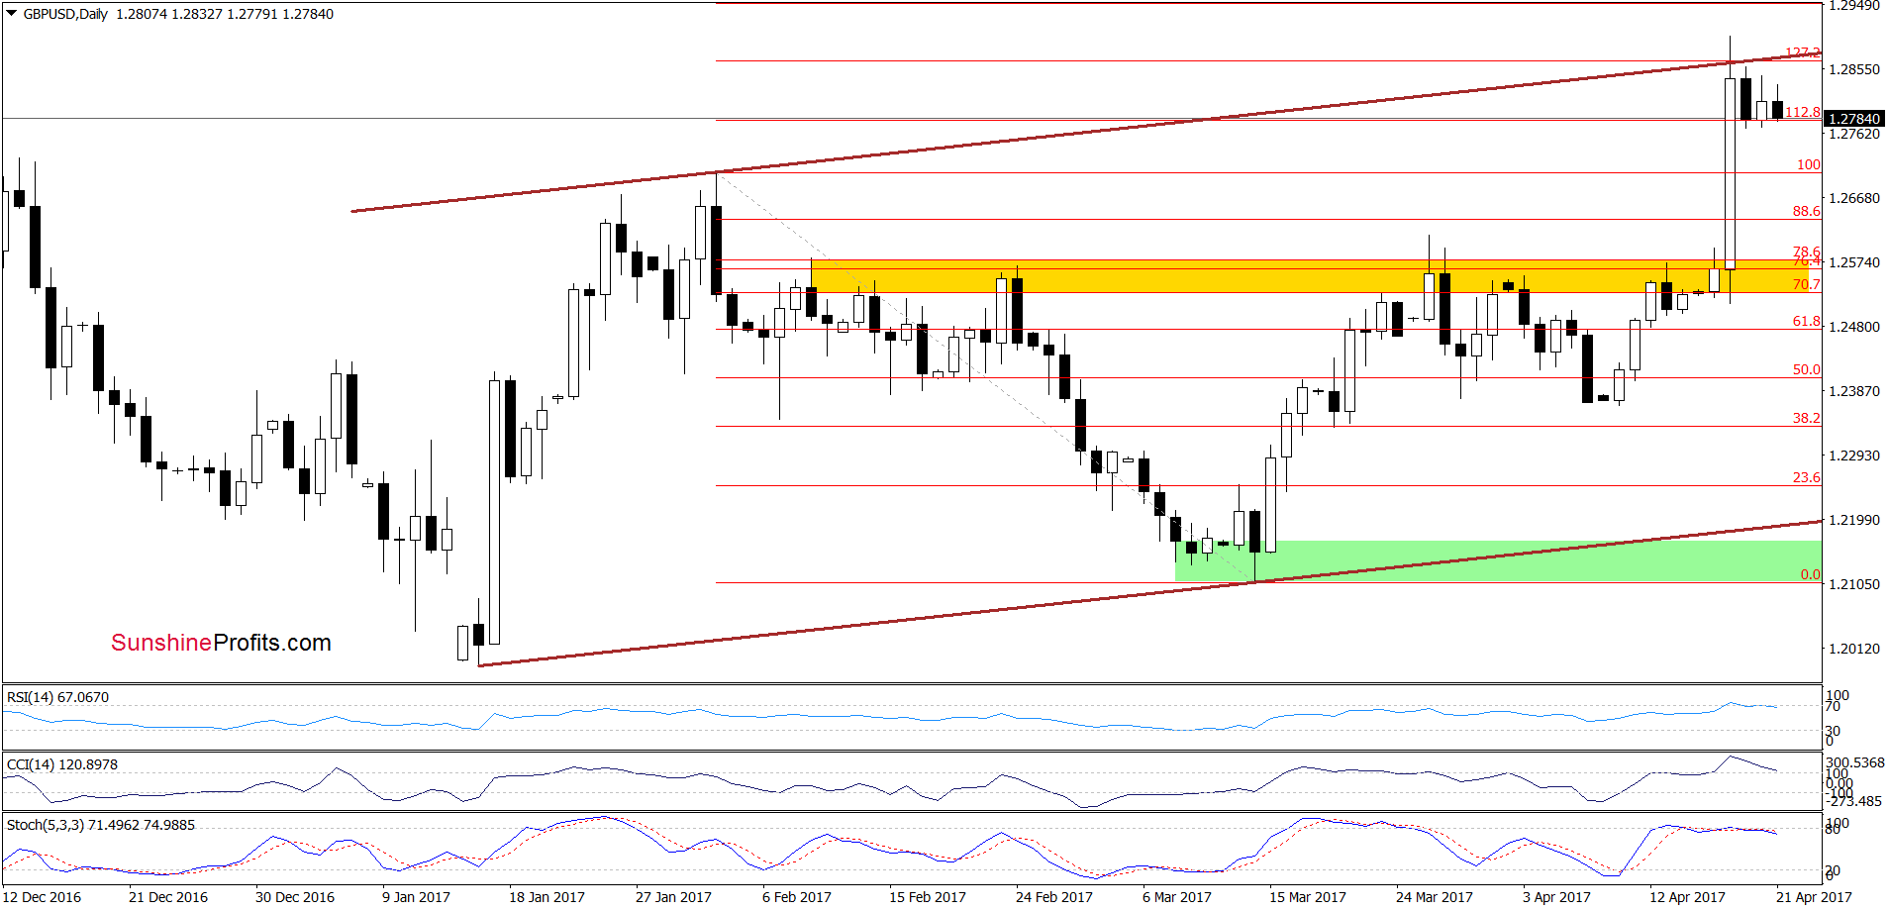Click the 1.22930 price axis label
The height and width of the screenshot is (911, 1889).
point(1854,456)
